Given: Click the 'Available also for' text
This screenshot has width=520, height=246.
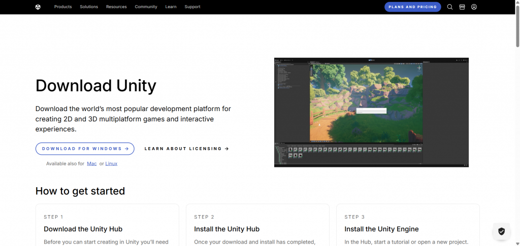Looking at the screenshot, I should (x=66, y=163).
